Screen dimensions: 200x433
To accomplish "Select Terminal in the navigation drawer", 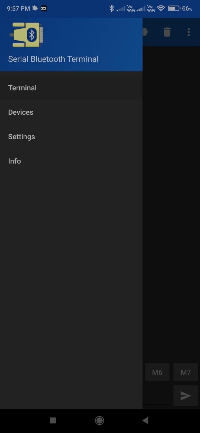I will pos(22,88).
